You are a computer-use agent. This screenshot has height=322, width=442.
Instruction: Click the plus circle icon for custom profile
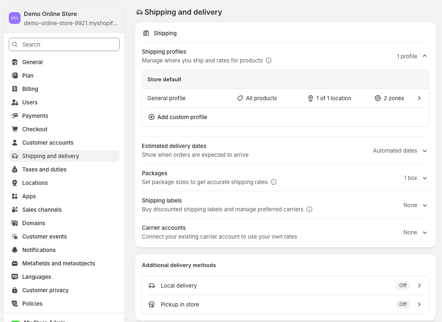[152, 117]
